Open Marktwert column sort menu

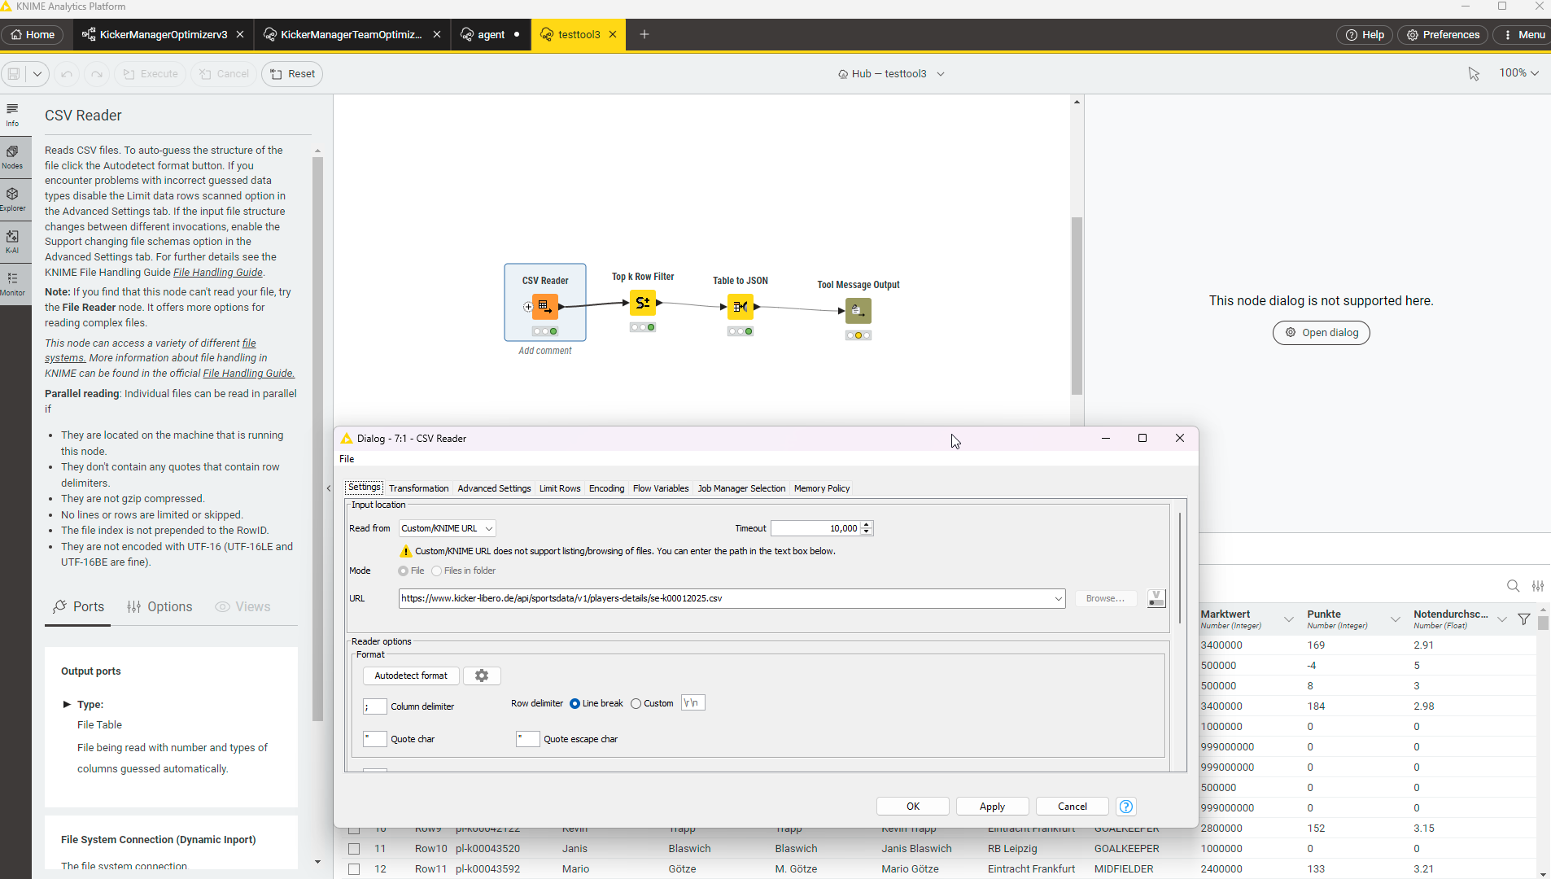1288,619
